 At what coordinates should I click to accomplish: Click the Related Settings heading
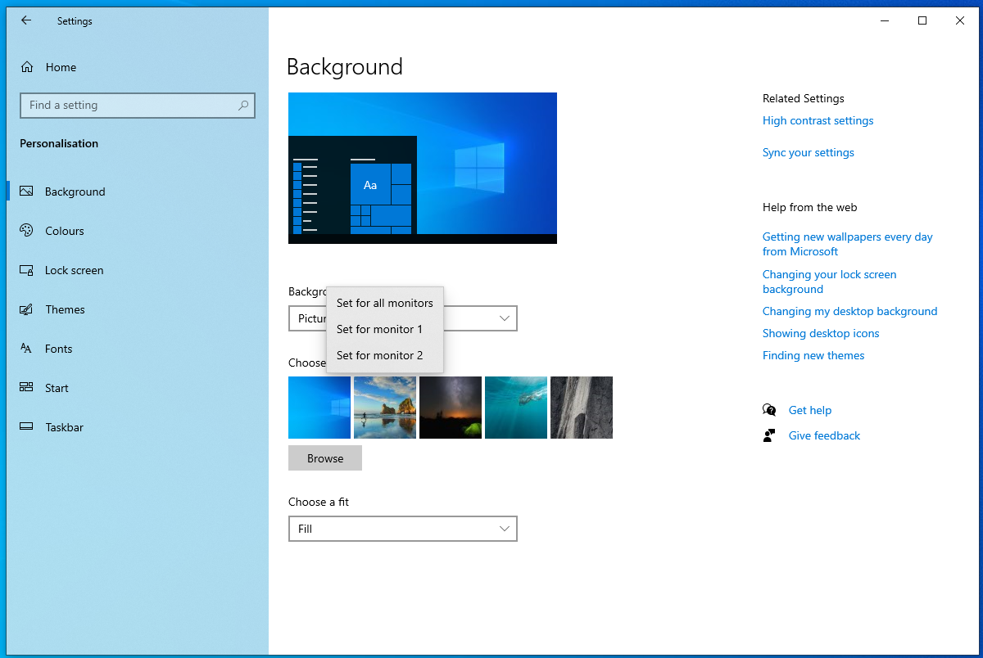point(804,98)
